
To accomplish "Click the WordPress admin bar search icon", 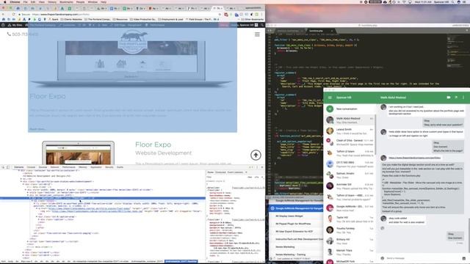I will pyautogui.click(x=262, y=25).
